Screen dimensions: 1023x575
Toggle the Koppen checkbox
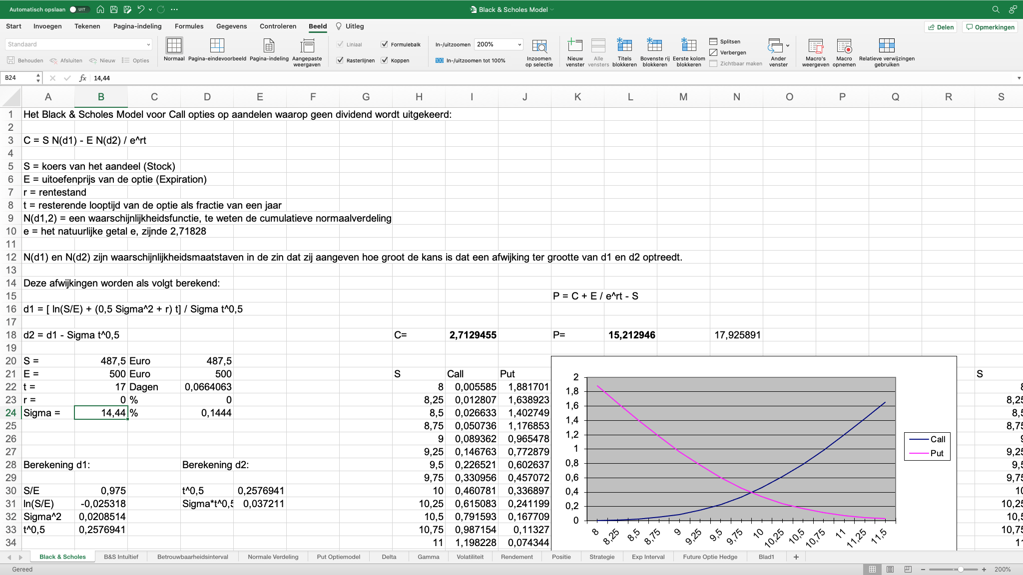(x=385, y=60)
